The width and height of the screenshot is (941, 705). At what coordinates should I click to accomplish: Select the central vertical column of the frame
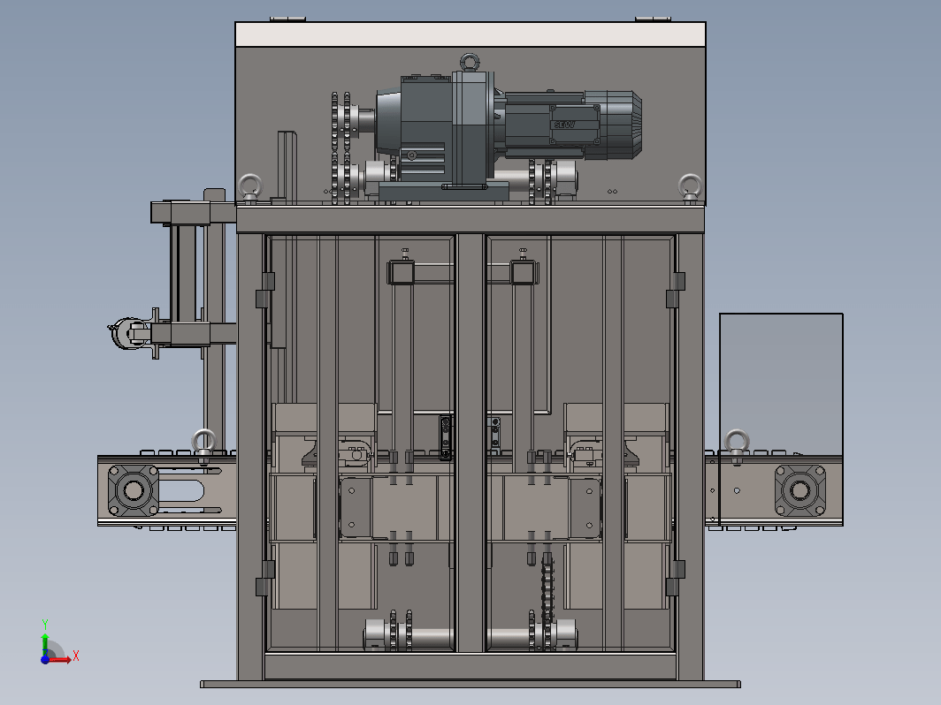(x=470, y=443)
